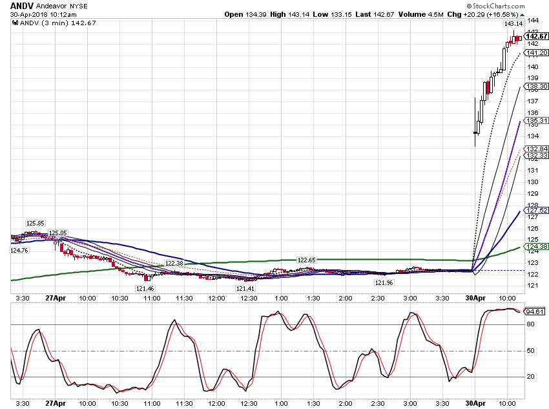The height and width of the screenshot is (409, 549).
Task: Select the 50 level label on the oscillator axis
Action: coord(531,350)
